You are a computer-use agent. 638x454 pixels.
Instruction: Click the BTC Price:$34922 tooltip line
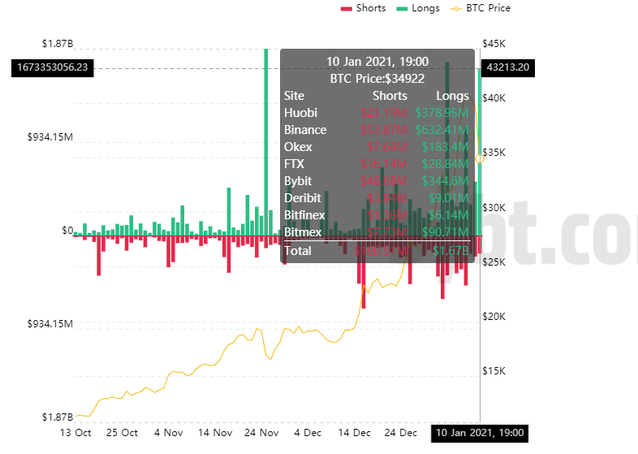pyautogui.click(x=377, y=79)
